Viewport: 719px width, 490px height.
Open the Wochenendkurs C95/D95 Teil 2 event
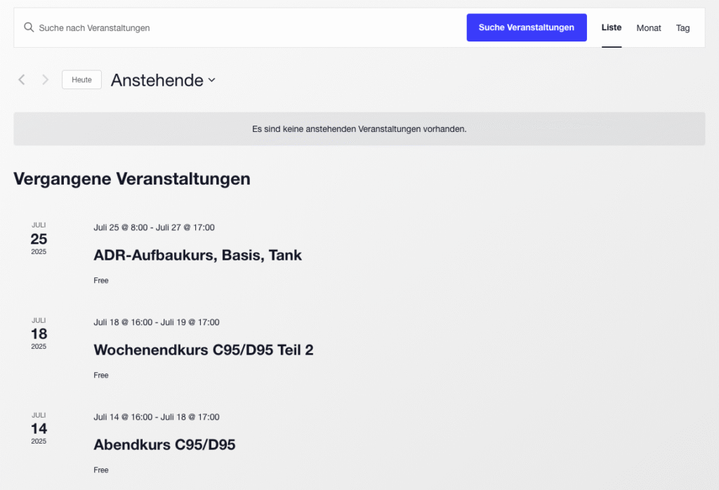point(203,350)
